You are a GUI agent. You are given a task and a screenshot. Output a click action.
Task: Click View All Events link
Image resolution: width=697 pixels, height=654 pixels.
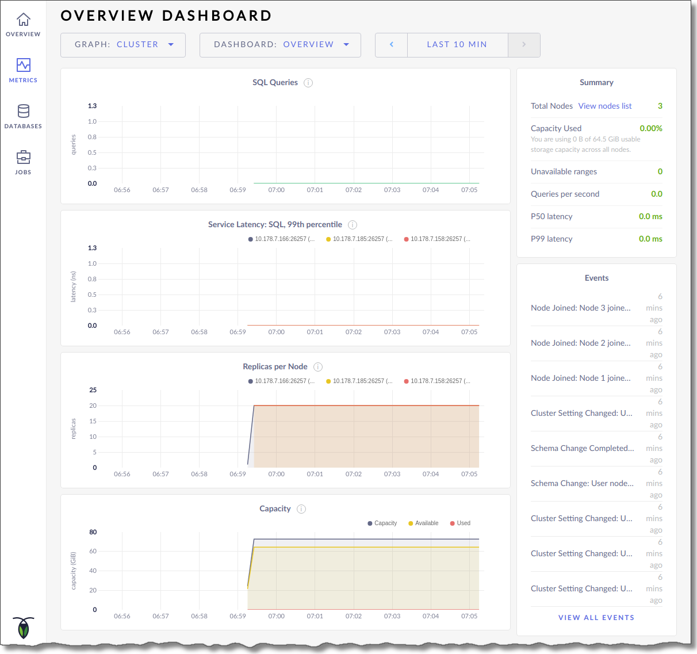click(596, 618)
